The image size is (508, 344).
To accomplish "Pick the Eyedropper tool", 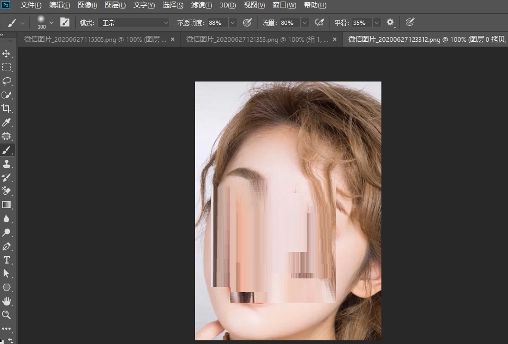I will click(7, 122).
